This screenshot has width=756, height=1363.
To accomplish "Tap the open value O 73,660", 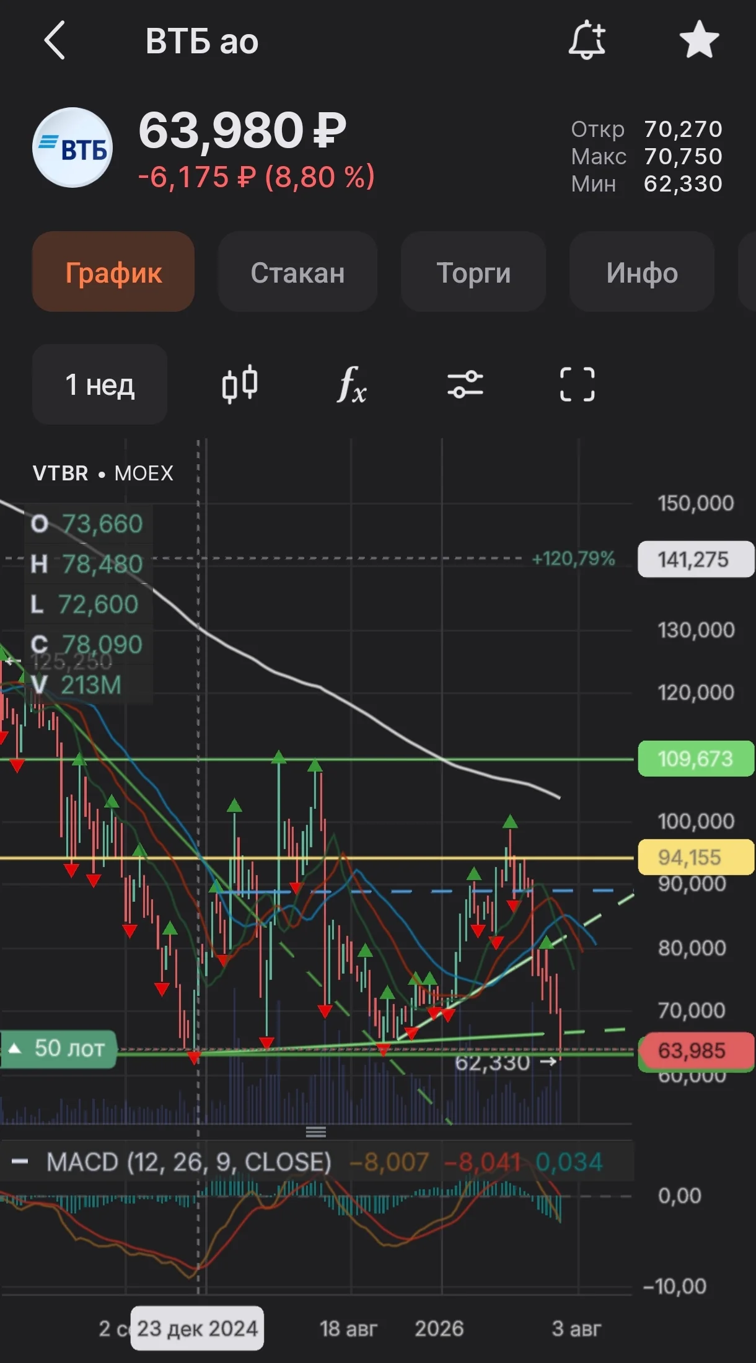I will [x=87, y=524].
